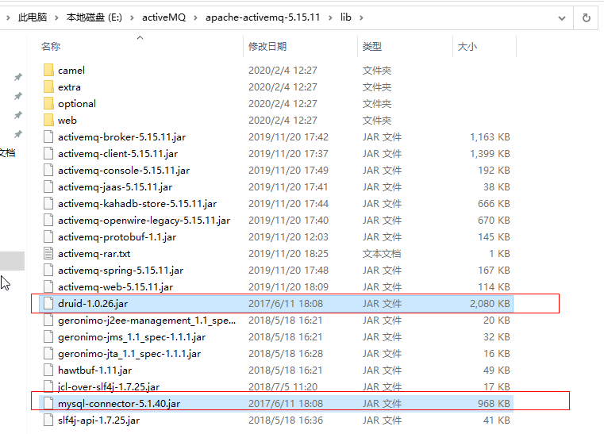
Task: Sort files by 大小 column
Action: pos(467,47)
